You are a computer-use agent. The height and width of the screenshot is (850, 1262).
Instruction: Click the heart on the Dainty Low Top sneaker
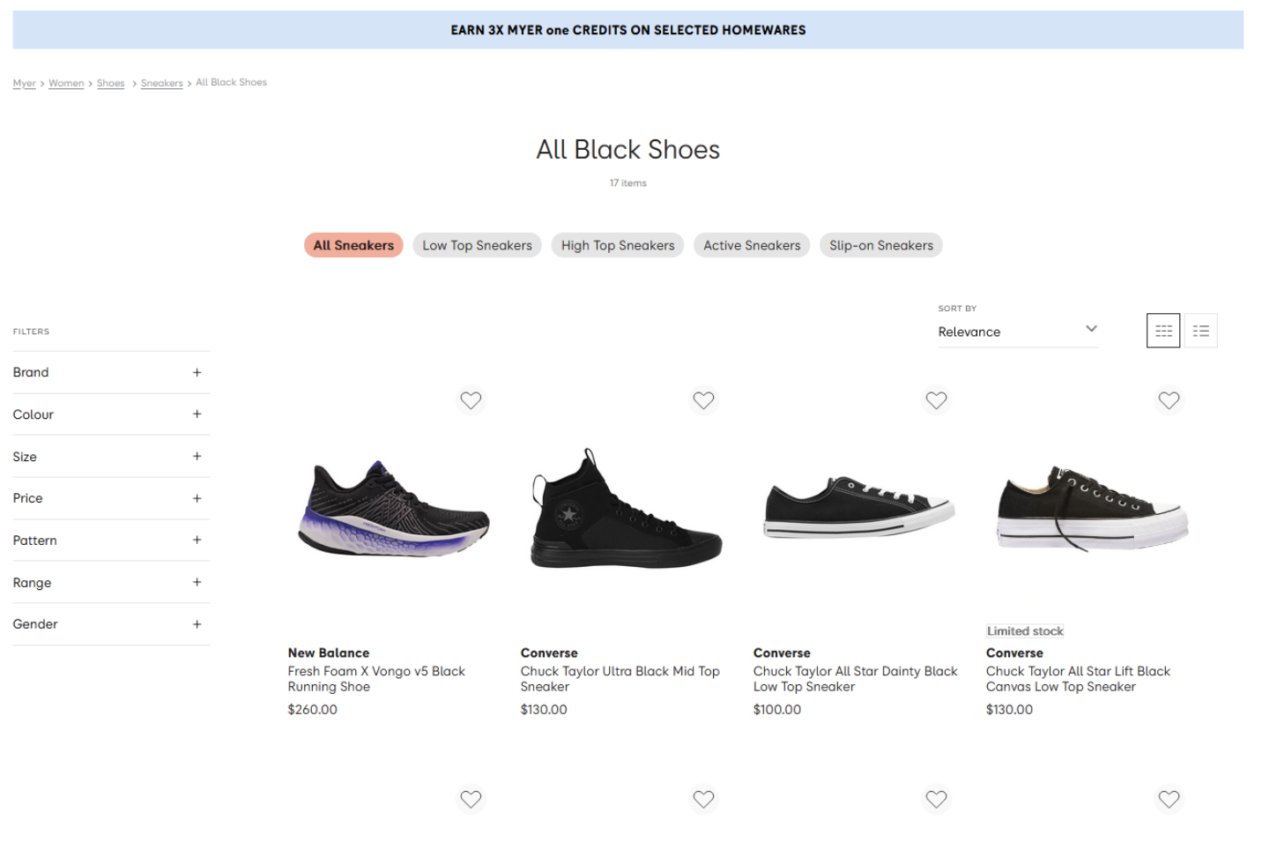[936, 400]
